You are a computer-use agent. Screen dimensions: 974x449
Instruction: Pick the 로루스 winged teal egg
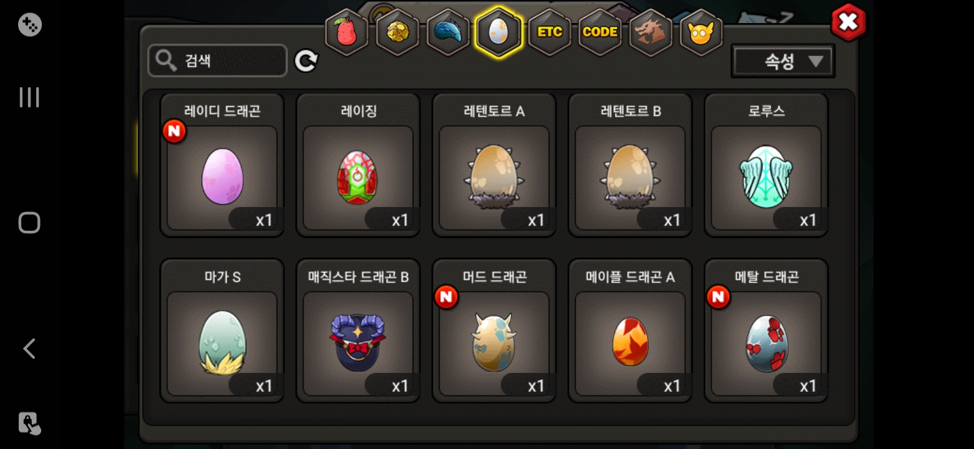click(x=767, y=165)
